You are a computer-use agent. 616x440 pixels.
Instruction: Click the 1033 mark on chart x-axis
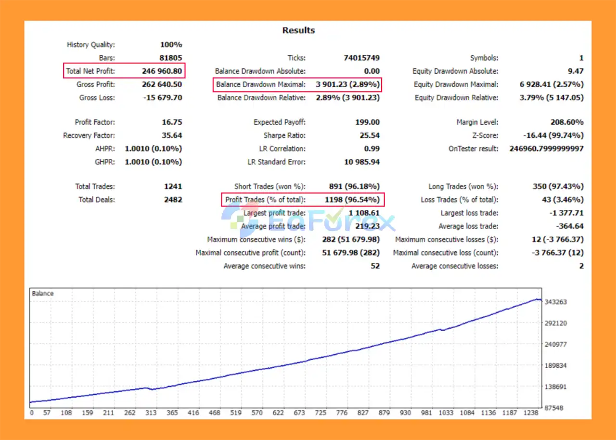coord(446,413)
